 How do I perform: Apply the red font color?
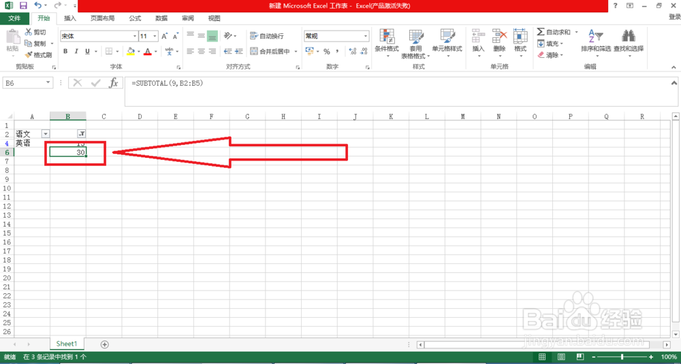click(147, 51)
